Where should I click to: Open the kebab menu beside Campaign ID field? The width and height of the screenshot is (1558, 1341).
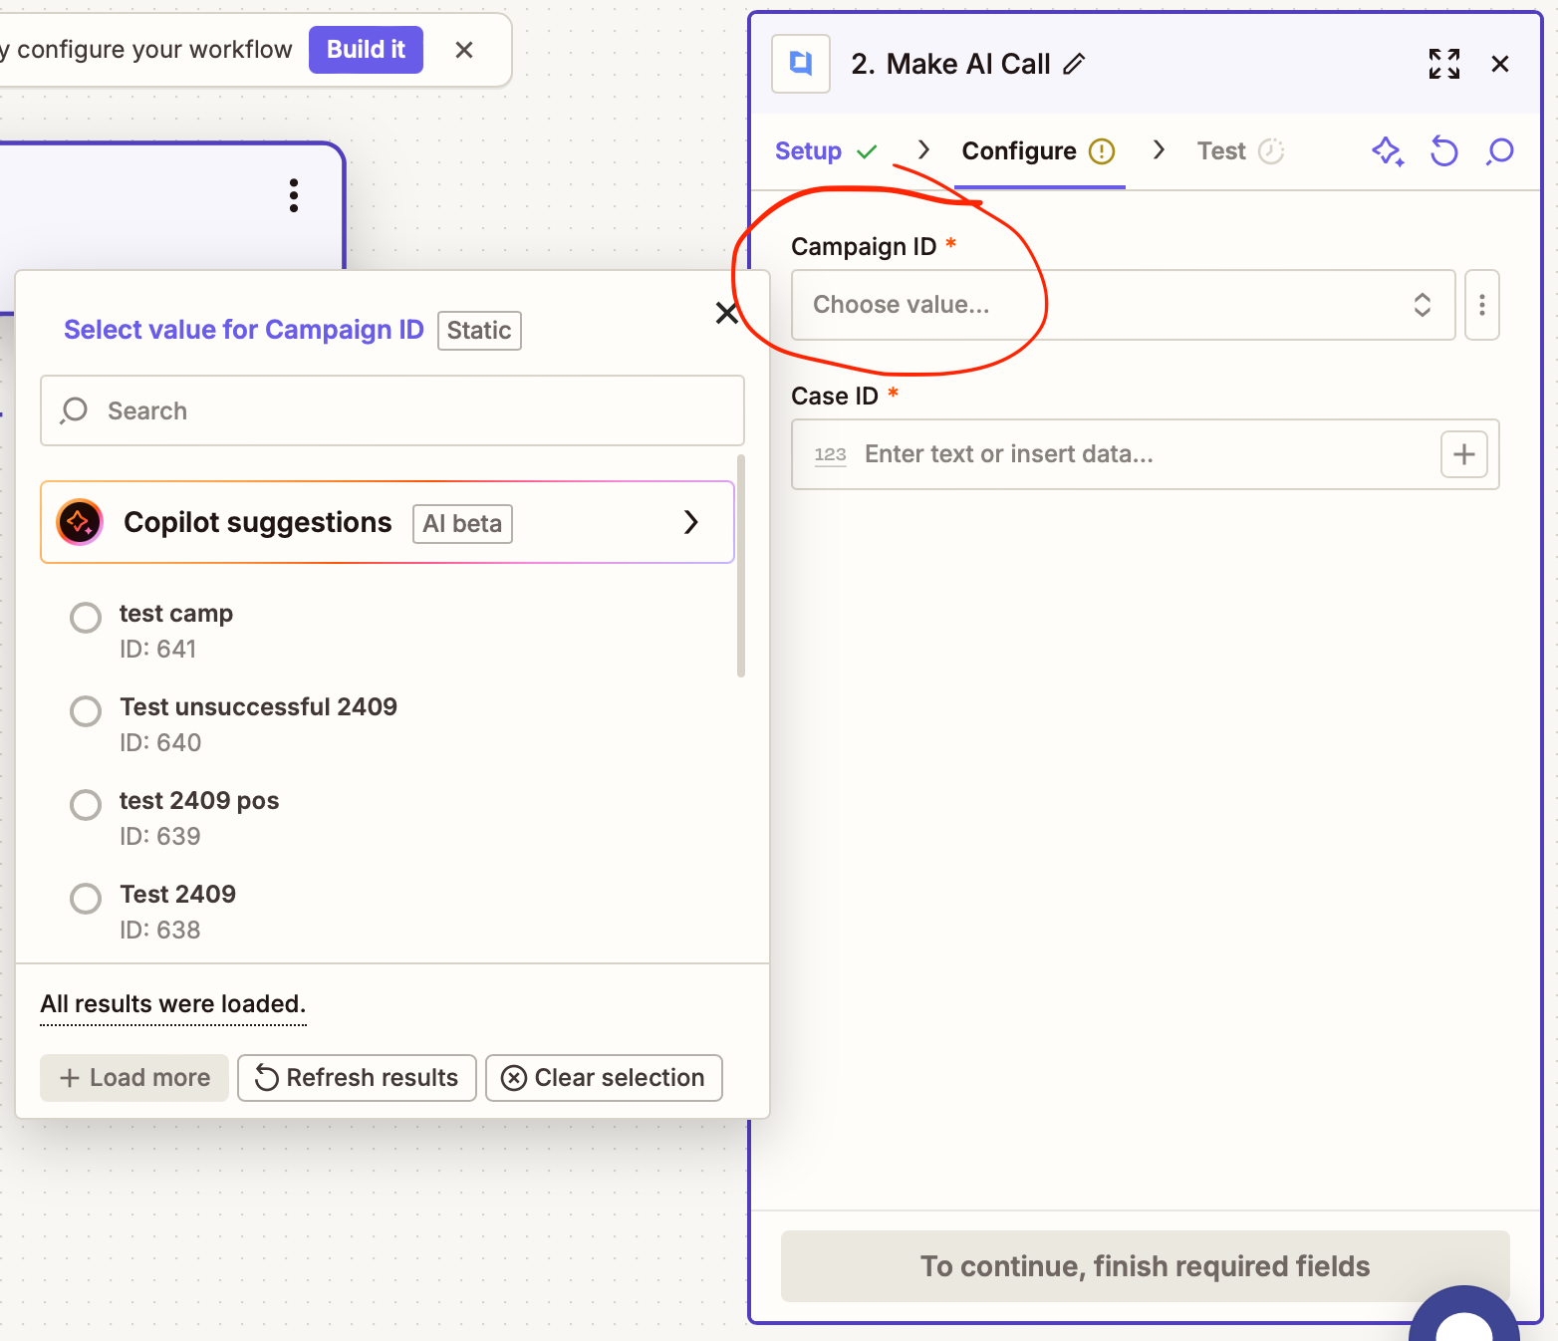[1481, 305]
